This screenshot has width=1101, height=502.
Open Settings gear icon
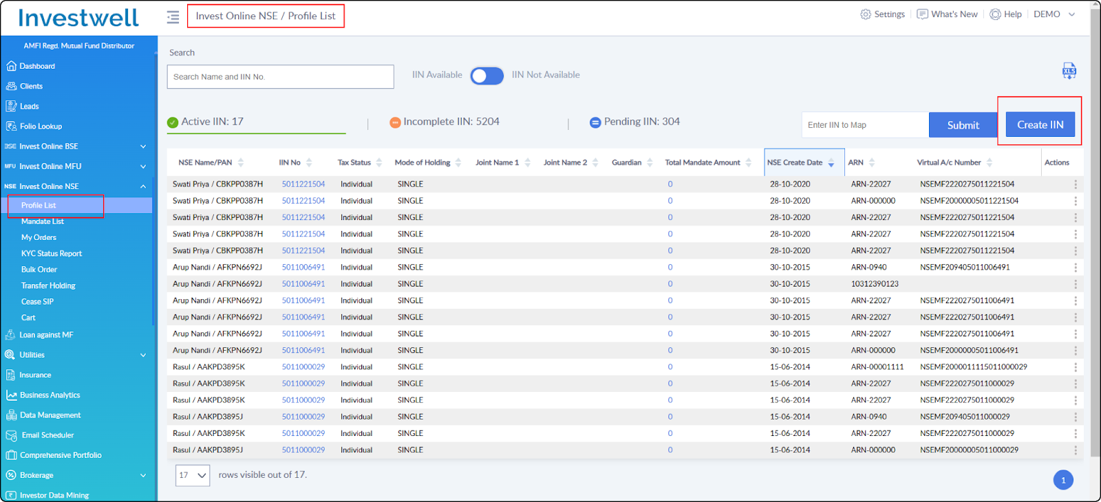(x=866, y=14)
